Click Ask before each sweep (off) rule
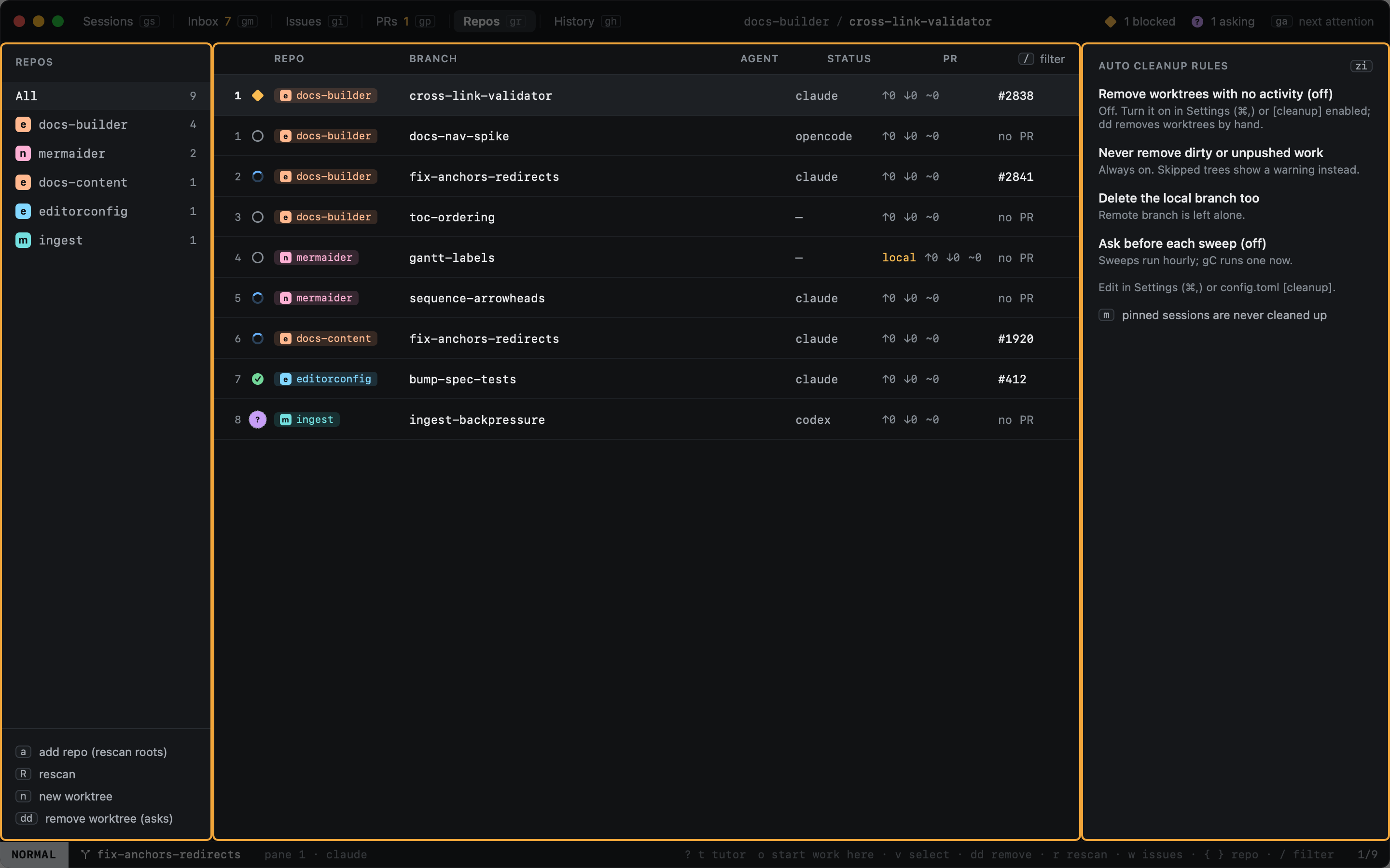 [1182, 244]
